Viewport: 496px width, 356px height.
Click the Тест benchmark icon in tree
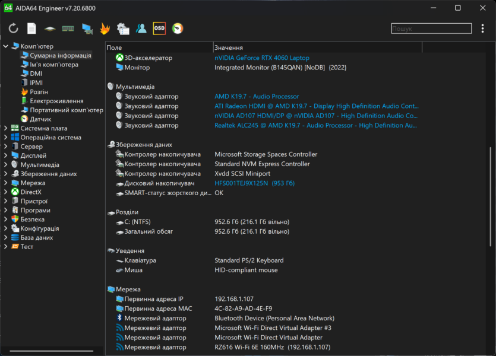click(15, 246)
